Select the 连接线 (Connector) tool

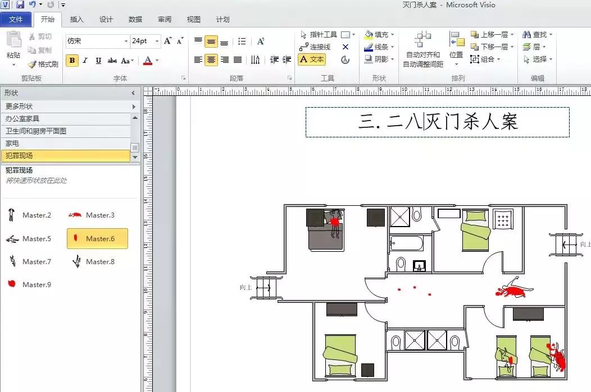(x=319, y=47)
